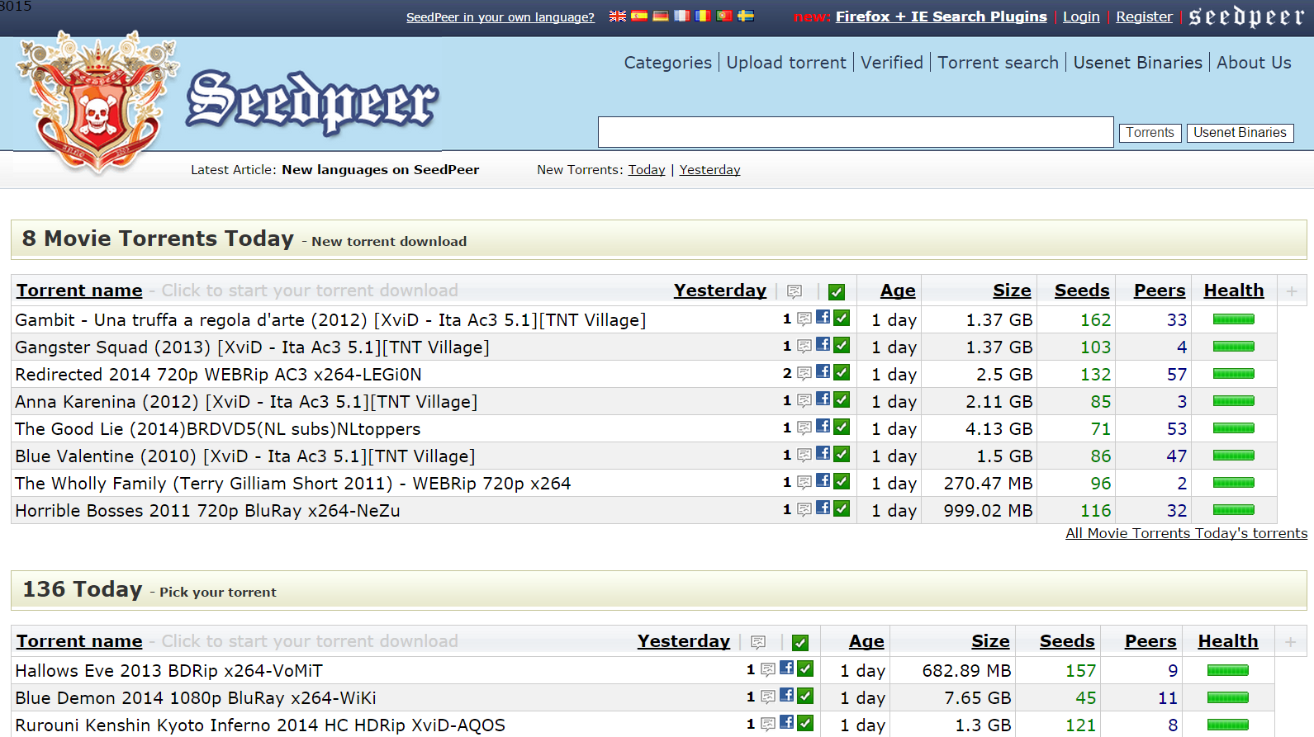Screen dimensions: 1314x737
Task: Go to Usenet Binaries navigation item
Action: [x=1137, y=63]
